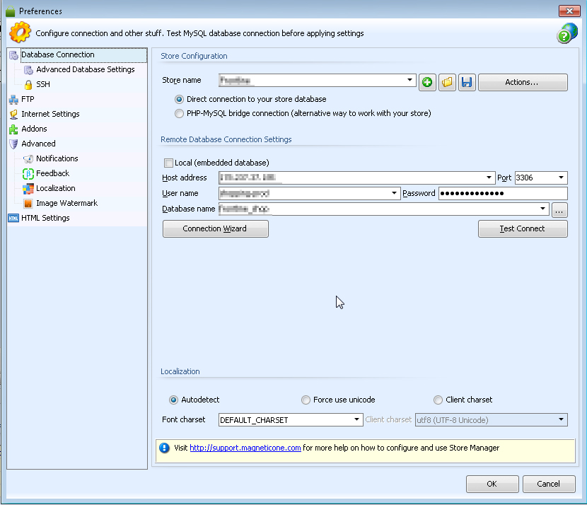587x505 pixels.
Task: Select Force use unicode option
Action: (306, 400)
